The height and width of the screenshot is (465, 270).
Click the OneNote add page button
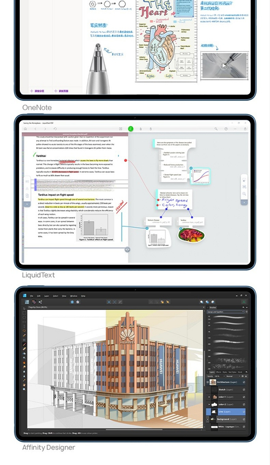[61, 91]
